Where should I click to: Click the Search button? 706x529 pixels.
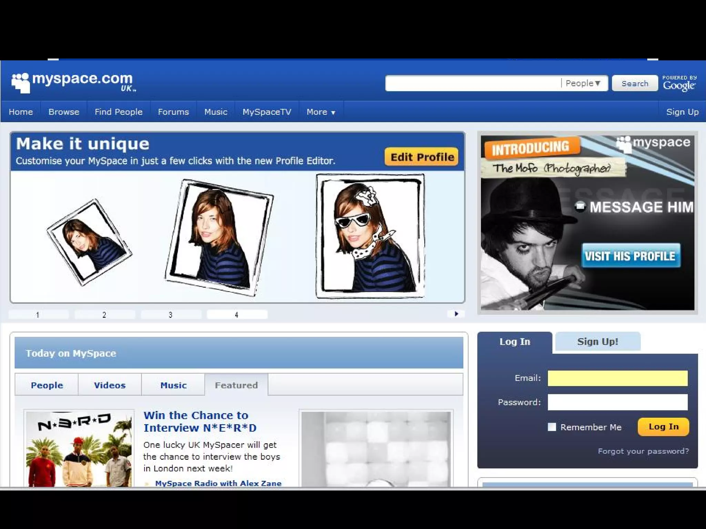point(635,83)
